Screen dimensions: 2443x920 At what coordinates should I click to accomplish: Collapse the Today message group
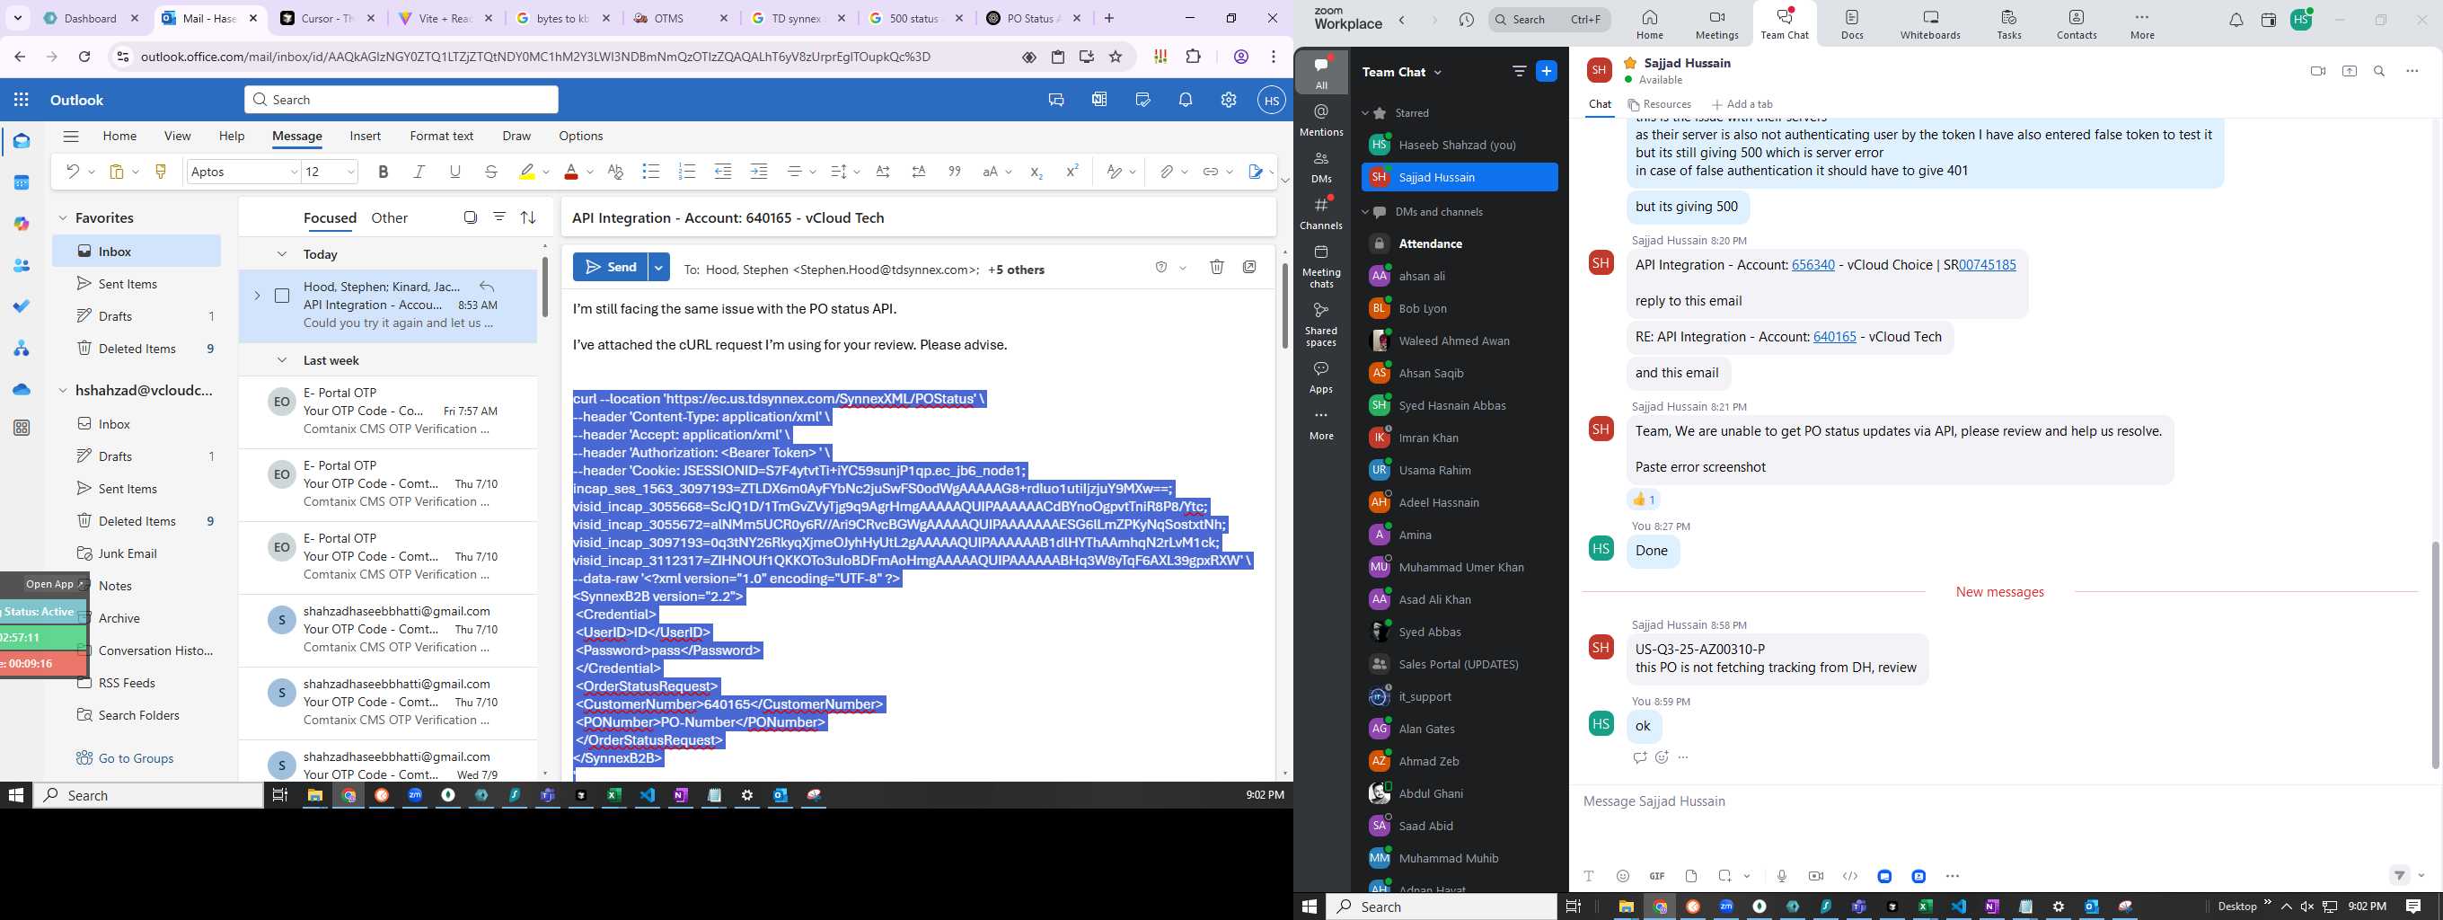(282, 254)
